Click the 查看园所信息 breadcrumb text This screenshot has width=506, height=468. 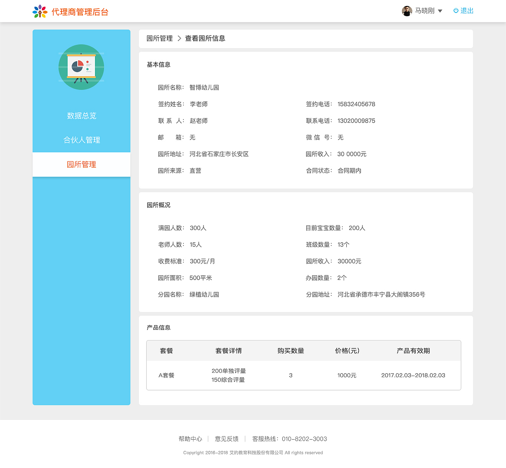(x=205, y=38)
